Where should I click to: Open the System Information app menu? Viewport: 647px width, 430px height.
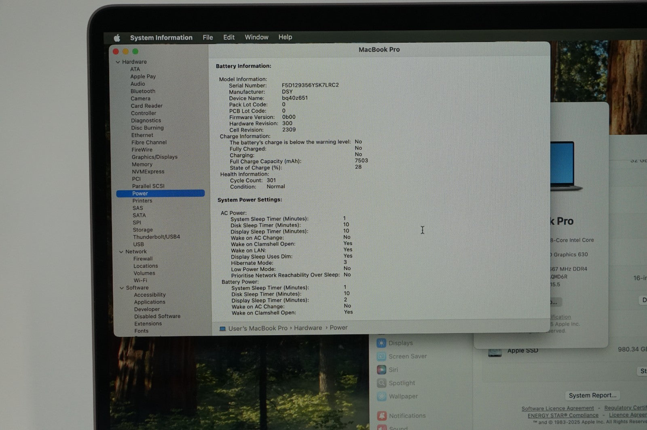[161, 38]
